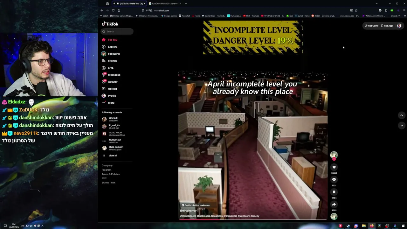Open Humanize AI bookmark

[234, 16]
